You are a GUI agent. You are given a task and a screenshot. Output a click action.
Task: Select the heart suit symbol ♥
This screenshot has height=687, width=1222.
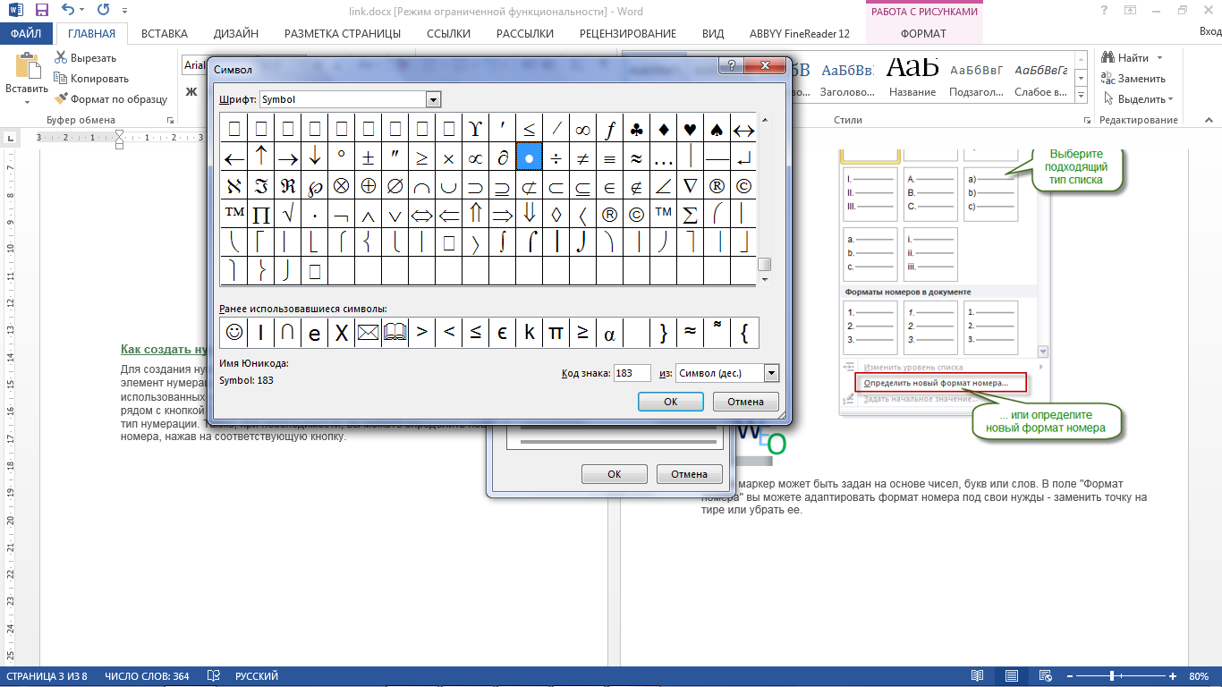pyautogui.click(x=690, y=129)
